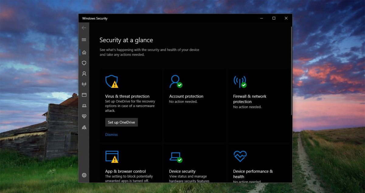
Task: Open the Device security tile
Action: (x=195, y=164)
